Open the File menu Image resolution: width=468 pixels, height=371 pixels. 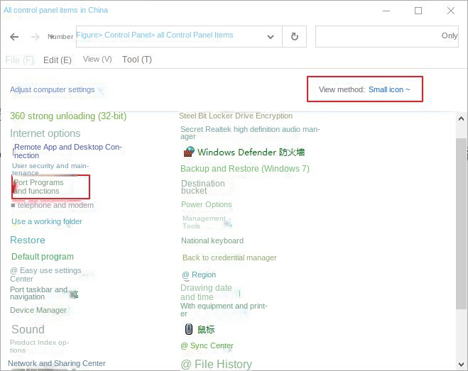[x=19, y=60]
